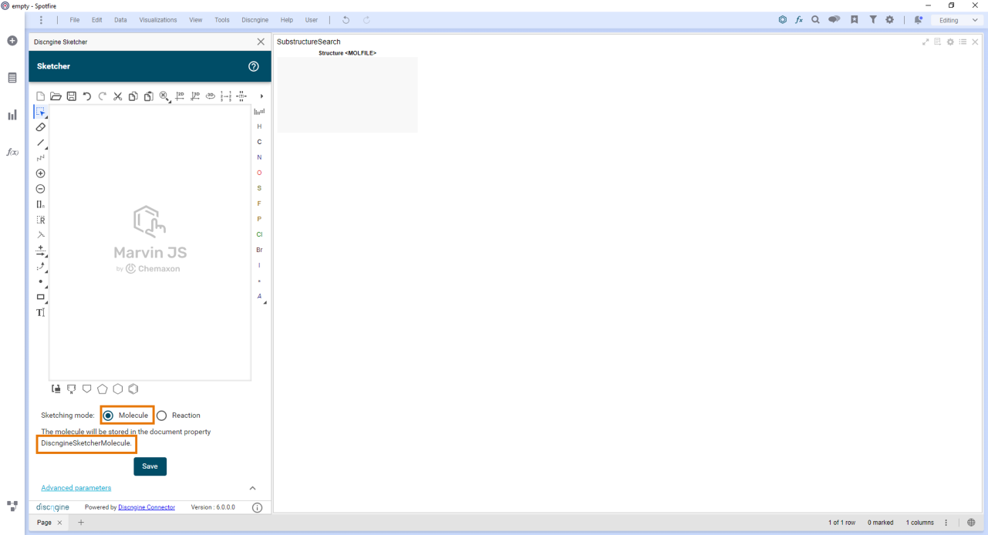The image size is (988, 535).
Task: Open the Data menu
Action: (x=120, y=20)
